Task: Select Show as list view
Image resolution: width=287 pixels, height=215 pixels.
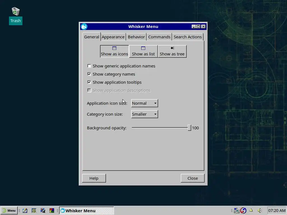Action: coord(143,52)
